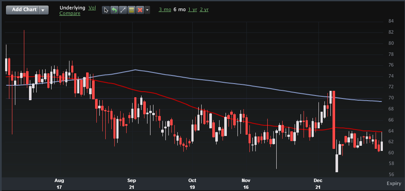Image resolution: width=405 pixels, height=191 pixels.
Task: Select the Underlying chart view
Action: [72, 8]
